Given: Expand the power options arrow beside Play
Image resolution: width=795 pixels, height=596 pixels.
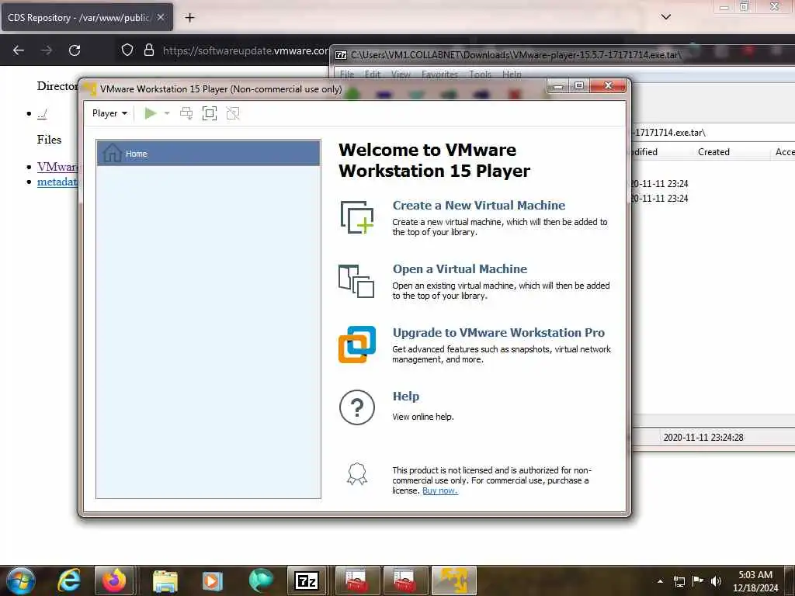Looking at the screenshot, I should coord(167,113).
